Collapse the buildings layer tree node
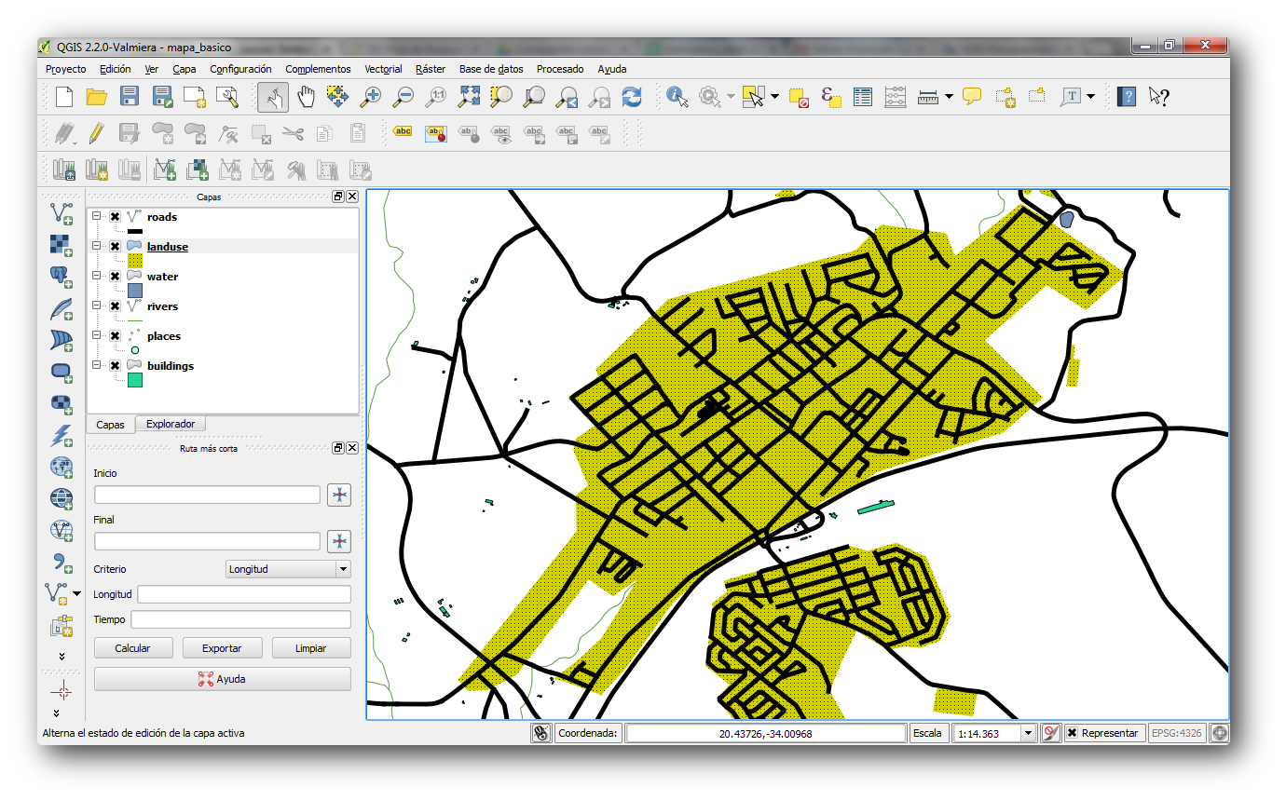The height and width of the screenshot is (801, 1286). click(x=96, y=365)
